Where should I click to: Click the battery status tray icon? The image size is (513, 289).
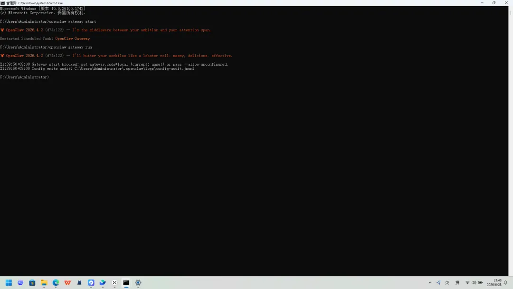tap(480, 282)
